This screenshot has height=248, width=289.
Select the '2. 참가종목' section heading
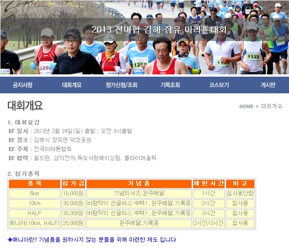pos(23,174)
